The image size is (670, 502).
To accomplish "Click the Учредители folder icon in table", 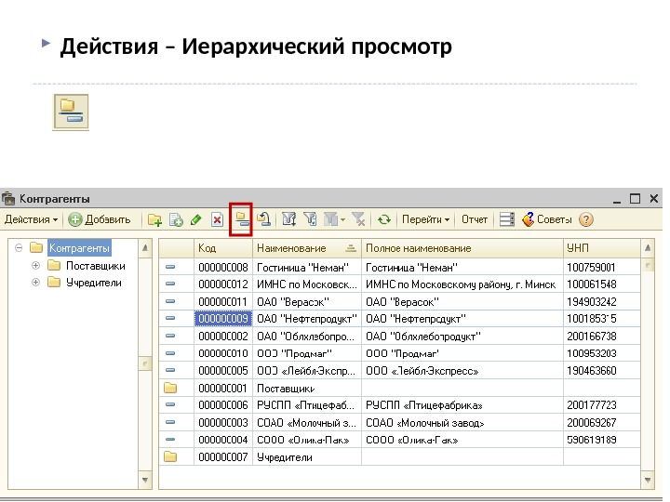I will point(170,456).
